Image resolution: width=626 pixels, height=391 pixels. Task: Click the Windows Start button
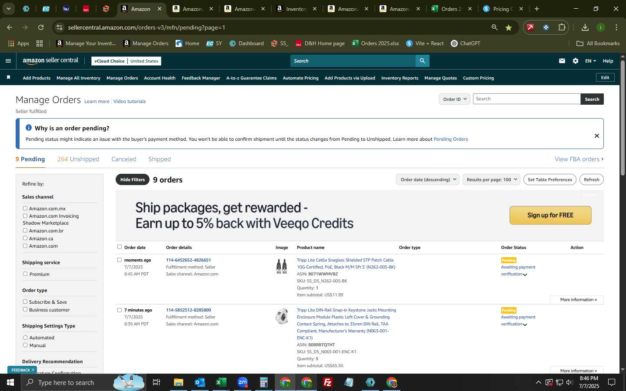pos(10,382)
